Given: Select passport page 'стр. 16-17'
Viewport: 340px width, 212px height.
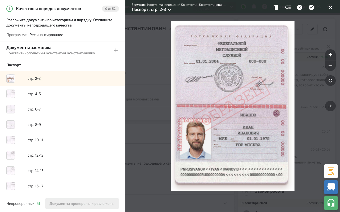Looking at the screenshot, I should [x=63, y=186].
